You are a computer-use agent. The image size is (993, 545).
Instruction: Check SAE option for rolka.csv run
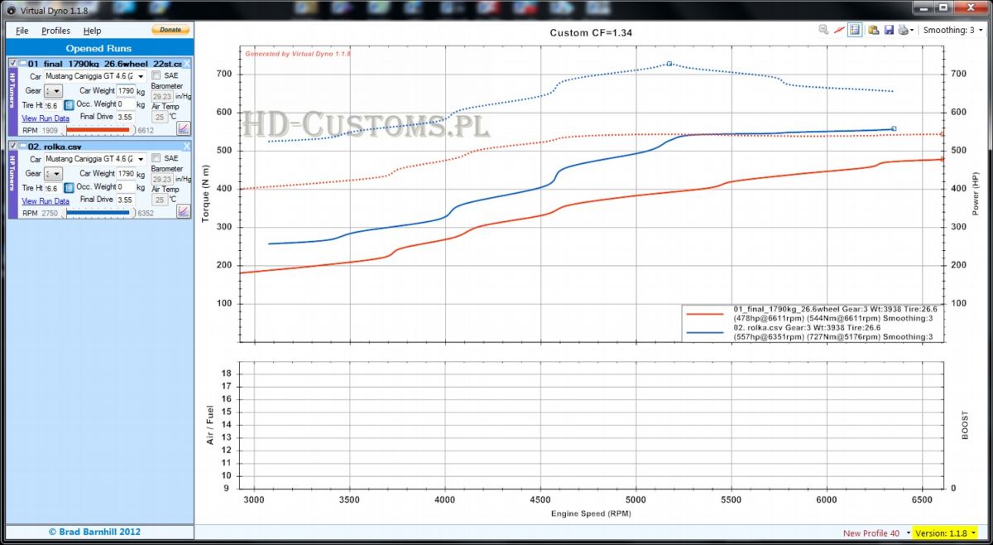click(x=156, y=158)
